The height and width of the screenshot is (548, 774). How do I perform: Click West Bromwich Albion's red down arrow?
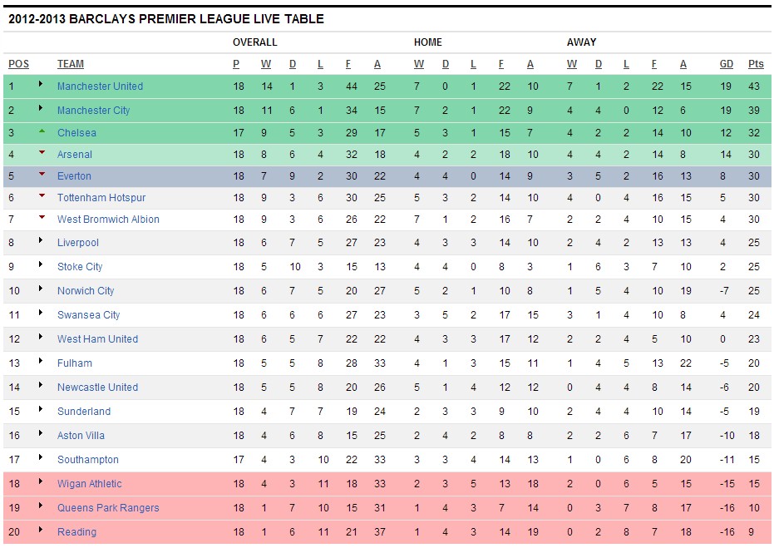point(42,217)
